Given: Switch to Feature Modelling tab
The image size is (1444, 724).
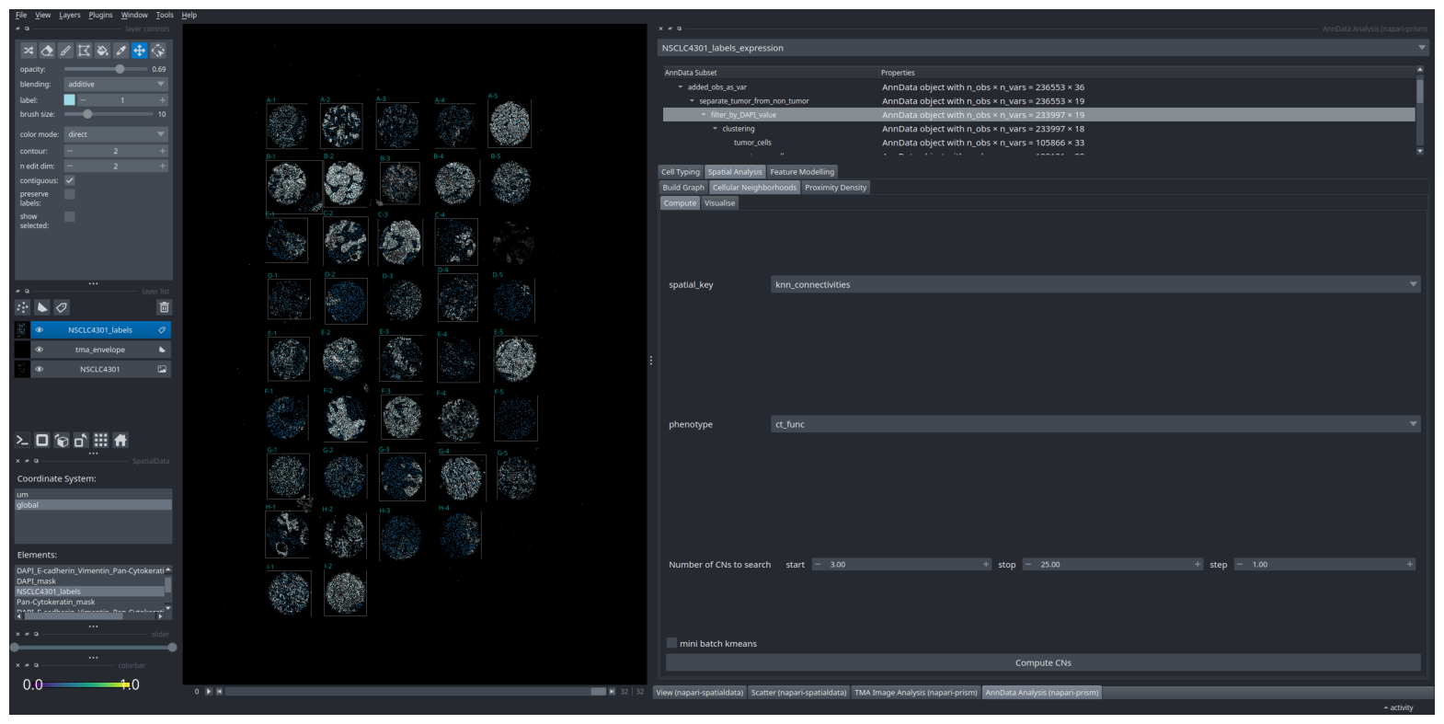Looking at the screenshot, I should (x=802, y=172).
